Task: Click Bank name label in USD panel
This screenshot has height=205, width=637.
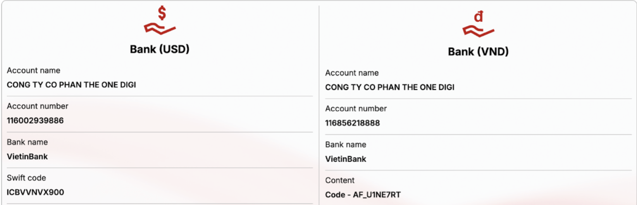Action: pos(27,142)
